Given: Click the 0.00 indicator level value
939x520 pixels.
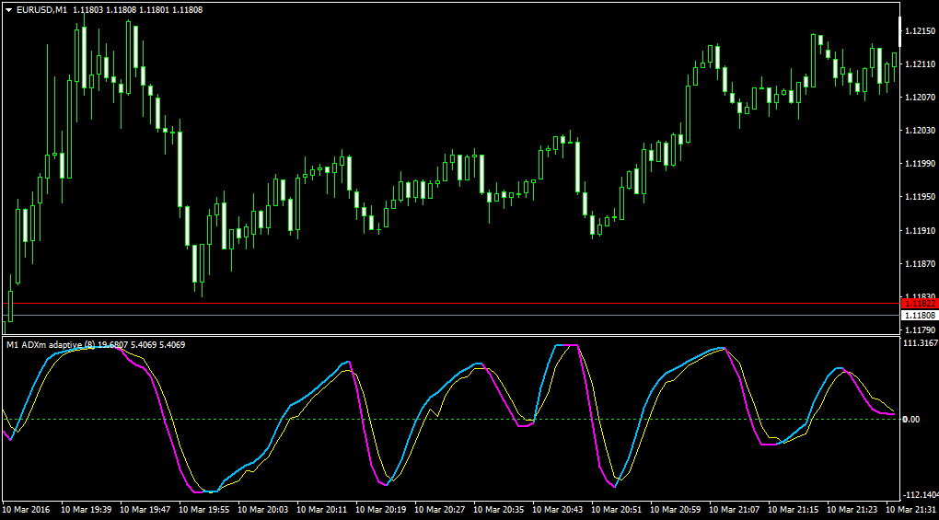Looking at the screenshot, I should 911,420.
